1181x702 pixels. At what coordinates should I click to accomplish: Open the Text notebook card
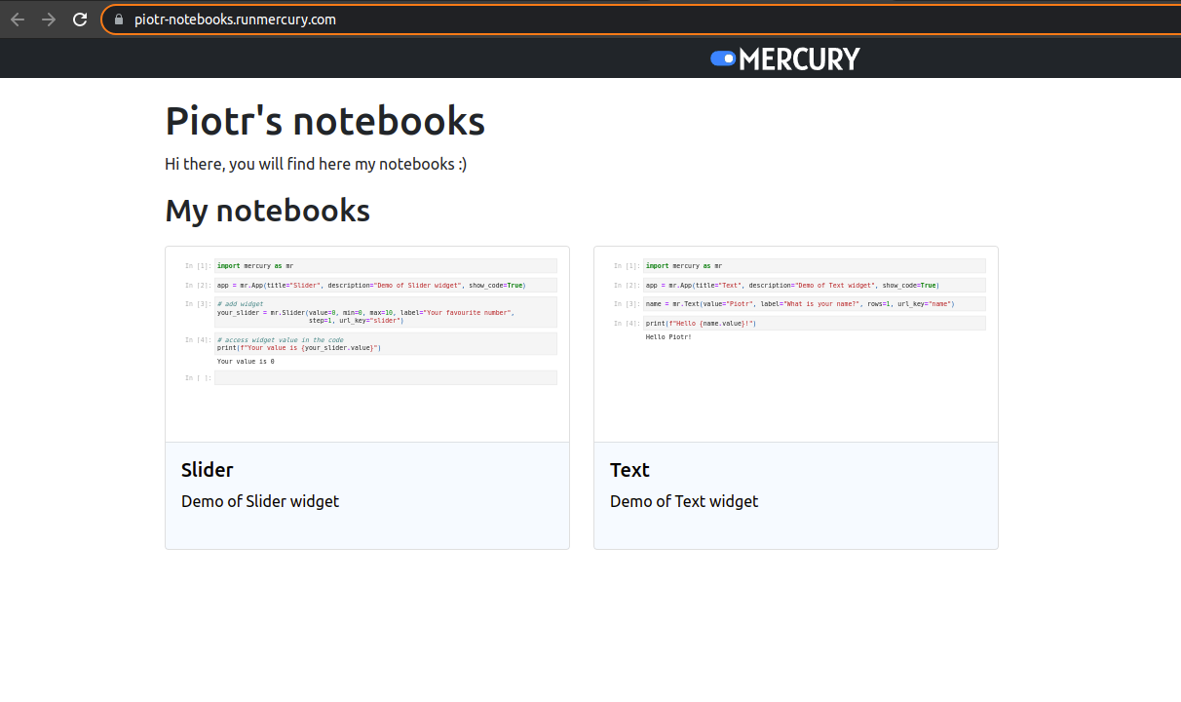(795, 397)
